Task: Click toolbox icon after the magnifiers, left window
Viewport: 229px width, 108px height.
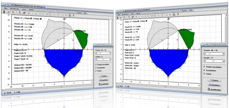Action: [x=25, y=13]
